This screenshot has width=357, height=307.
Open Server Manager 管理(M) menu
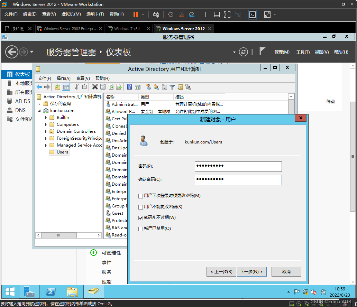click(x=282, y=52)
